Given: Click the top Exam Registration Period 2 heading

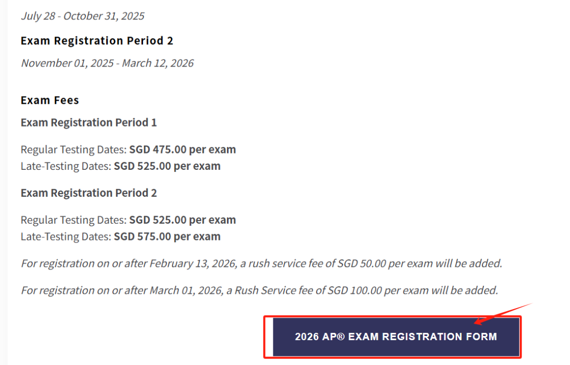Looking at the screenshot, I should [x=97, y=41].
